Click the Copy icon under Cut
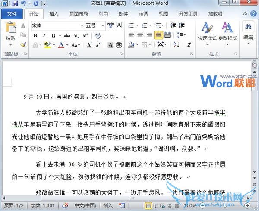The image size is (259, 211). pyautogui.click(x=23, y=35)
